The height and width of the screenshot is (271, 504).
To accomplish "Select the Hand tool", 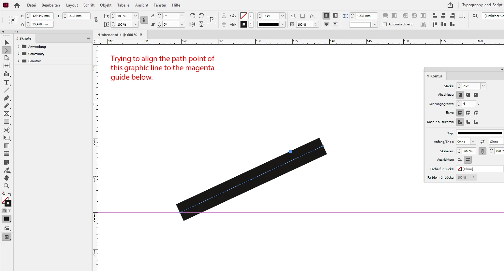I will [7, 178].
